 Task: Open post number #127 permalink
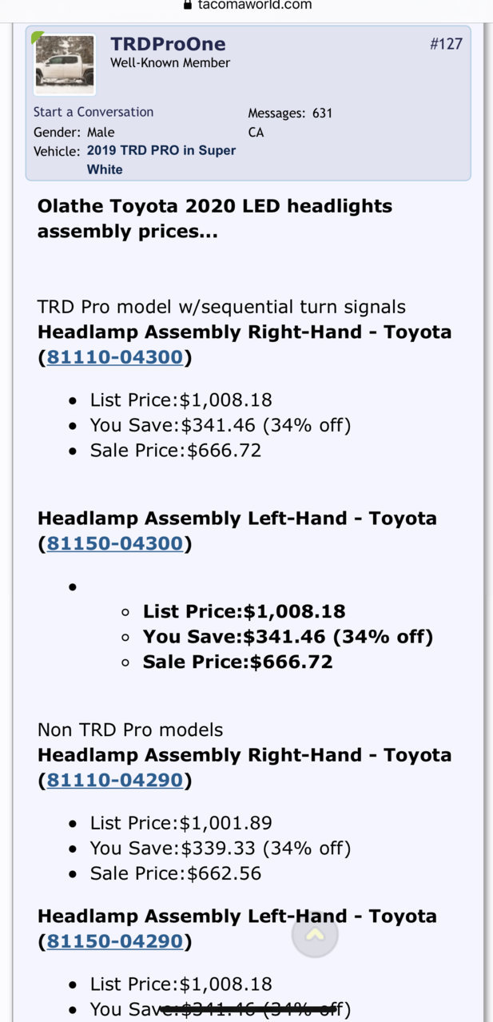click(x=446, y=44)
